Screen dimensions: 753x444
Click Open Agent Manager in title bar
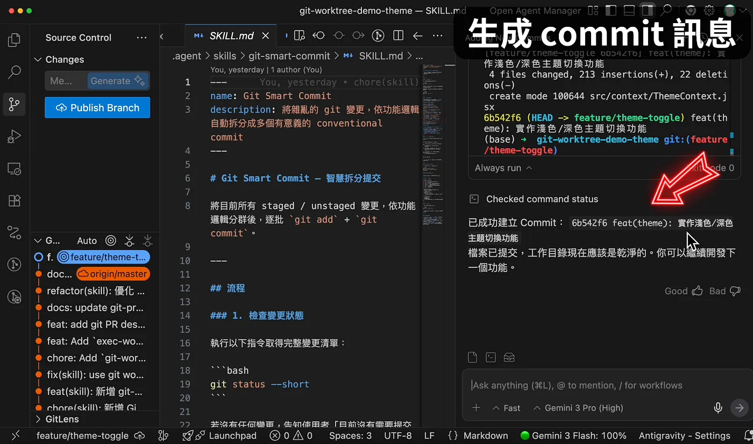tap(535, 11)
